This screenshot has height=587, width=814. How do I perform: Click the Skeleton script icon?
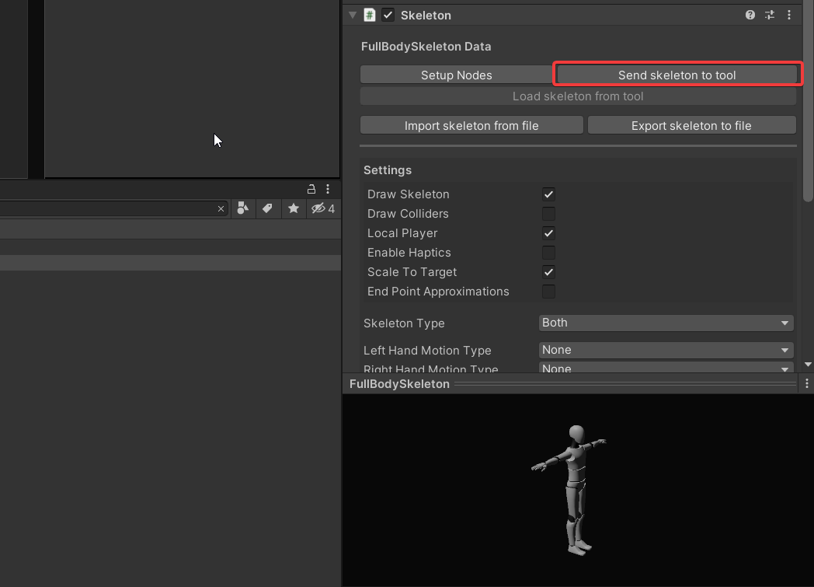click(370, 15)
